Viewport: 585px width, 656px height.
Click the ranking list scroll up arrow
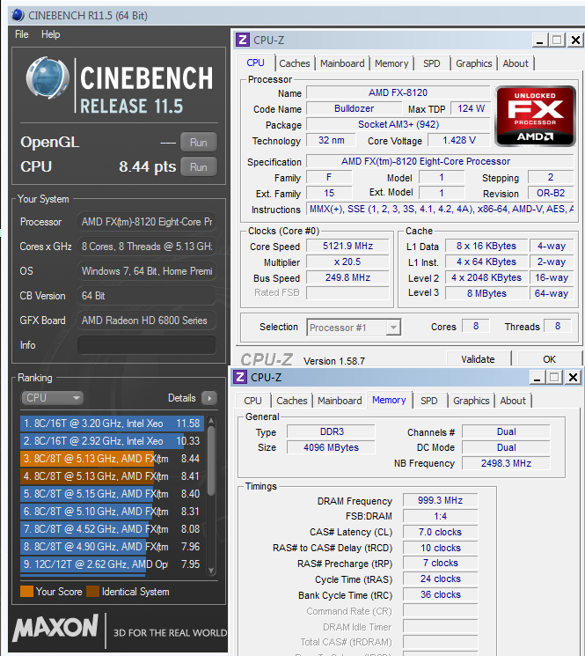211,421
